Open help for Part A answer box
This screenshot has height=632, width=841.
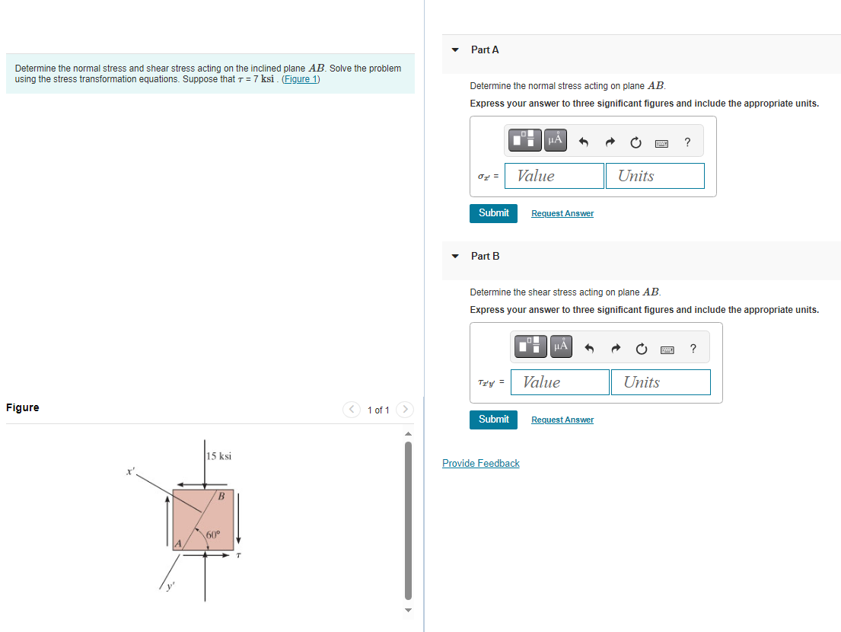coord(687,142)
